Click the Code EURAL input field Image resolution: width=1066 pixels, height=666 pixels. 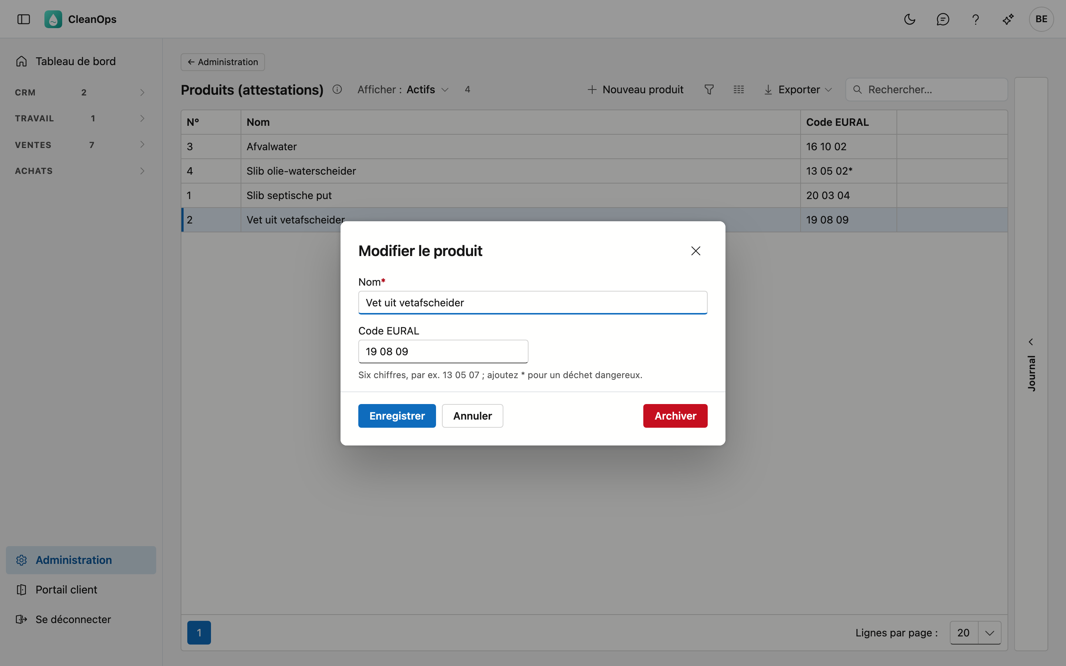443,351
